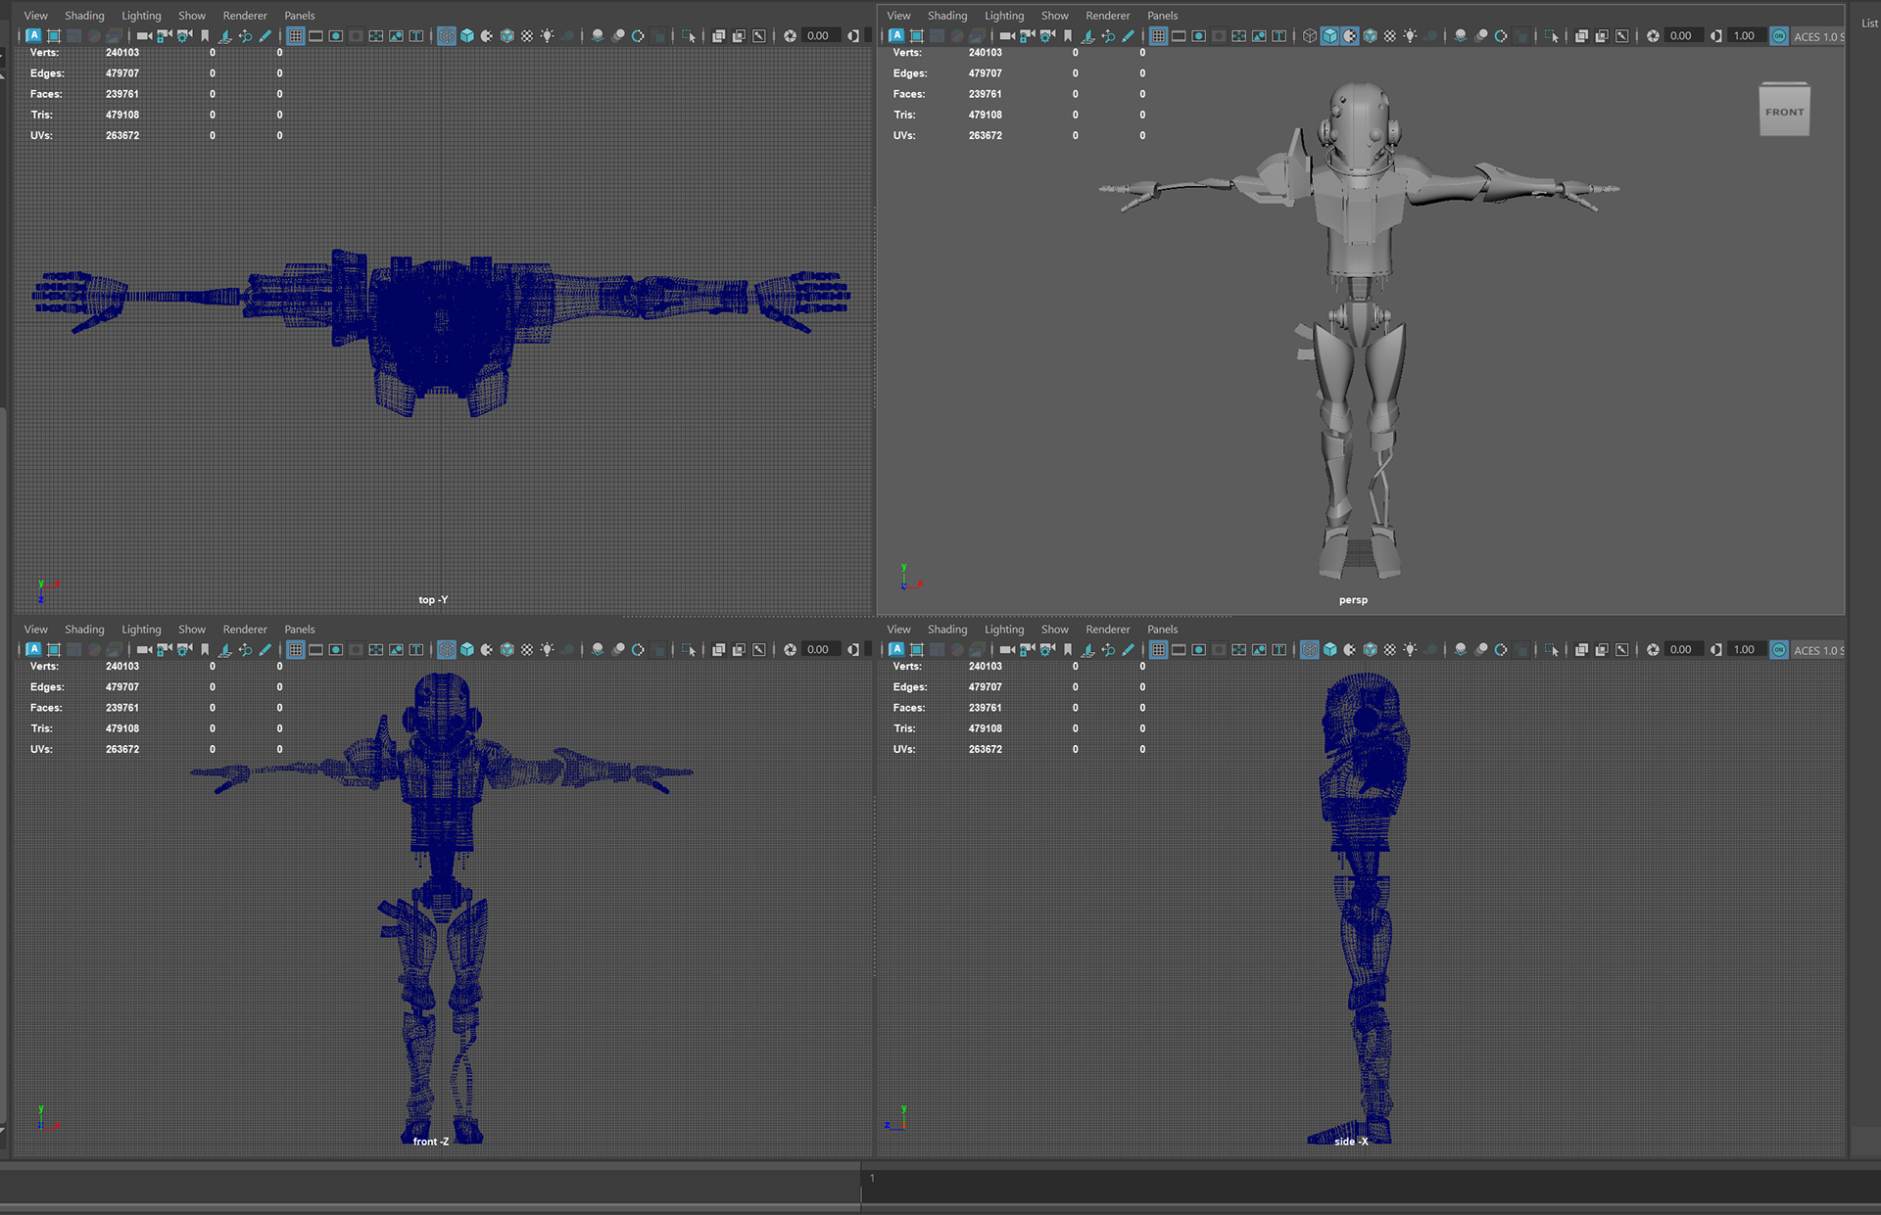The width and height of the screenshot is (1881, 1215).
Task: Enable smooth shade all in top-Y panel
Action: pyautogui.click(x=467, y=36)
